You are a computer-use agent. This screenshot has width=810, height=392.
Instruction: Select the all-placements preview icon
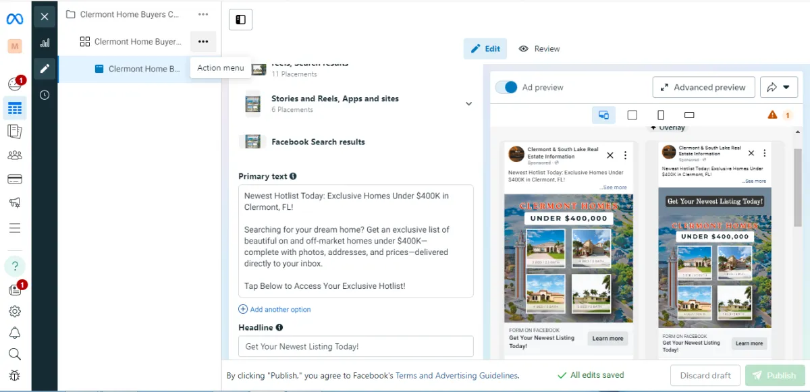(603, 115)
